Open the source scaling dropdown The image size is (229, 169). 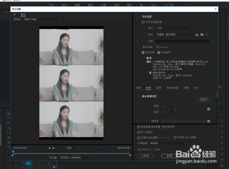(42, 19)
